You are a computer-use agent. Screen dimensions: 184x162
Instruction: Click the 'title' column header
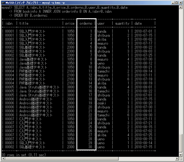24,23
